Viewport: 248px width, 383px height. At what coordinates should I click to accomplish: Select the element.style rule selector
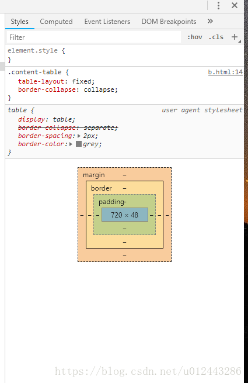pos(33,50)
